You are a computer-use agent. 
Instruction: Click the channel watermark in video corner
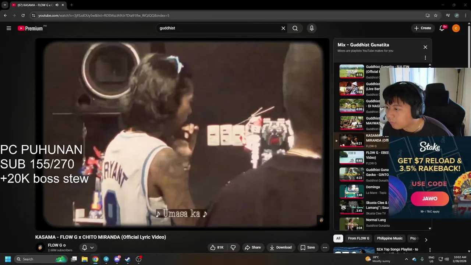(321, 220)
